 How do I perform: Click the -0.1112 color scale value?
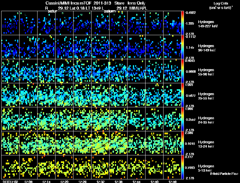pyautogui.click(x=190, y=37)
